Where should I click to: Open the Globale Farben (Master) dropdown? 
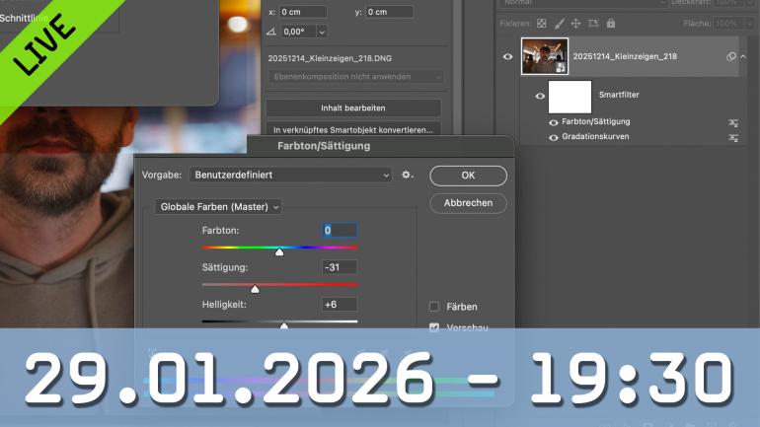click(219, 207)
